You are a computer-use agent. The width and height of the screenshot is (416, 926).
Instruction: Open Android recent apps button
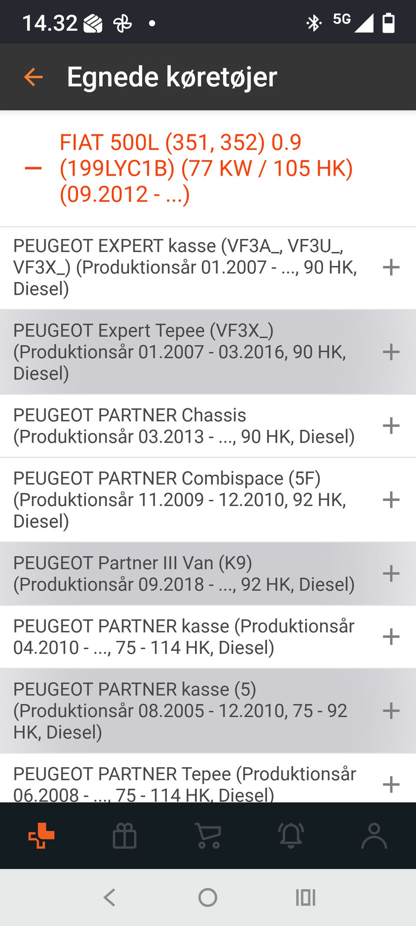[305, 897]
